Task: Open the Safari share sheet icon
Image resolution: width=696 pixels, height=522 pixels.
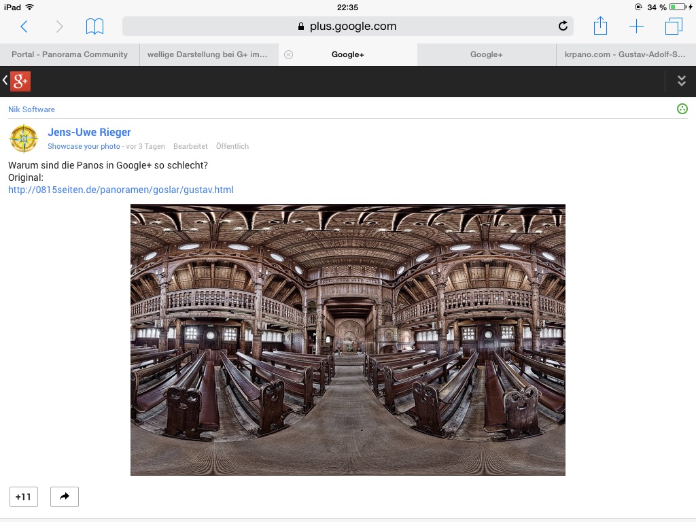Action: click(600, 27)
